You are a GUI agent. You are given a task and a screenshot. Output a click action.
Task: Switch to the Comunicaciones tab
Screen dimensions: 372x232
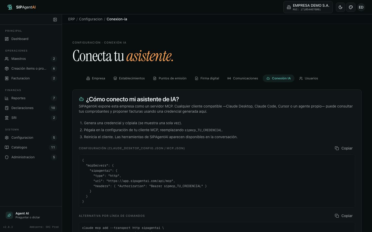(x=243, y=78)
